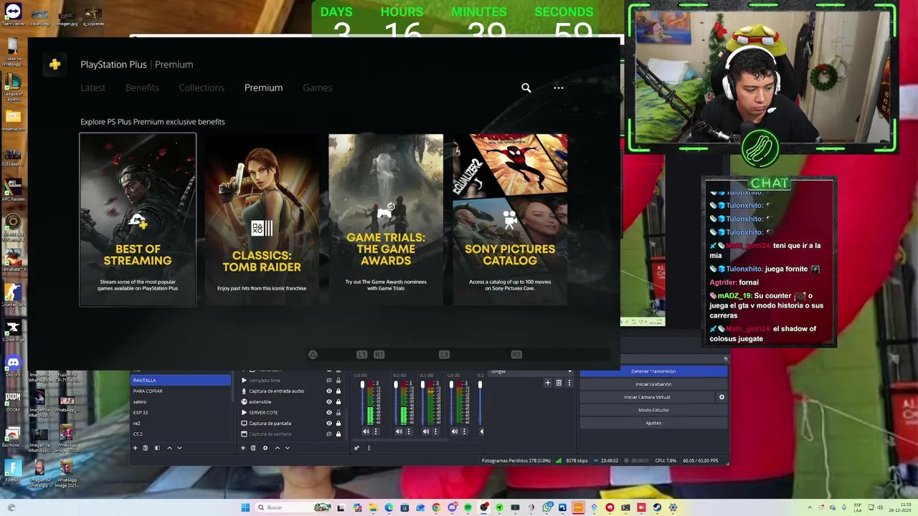Unlock the extensible source
The width and height of the screenshot is (918, 516).
point(339,402)
